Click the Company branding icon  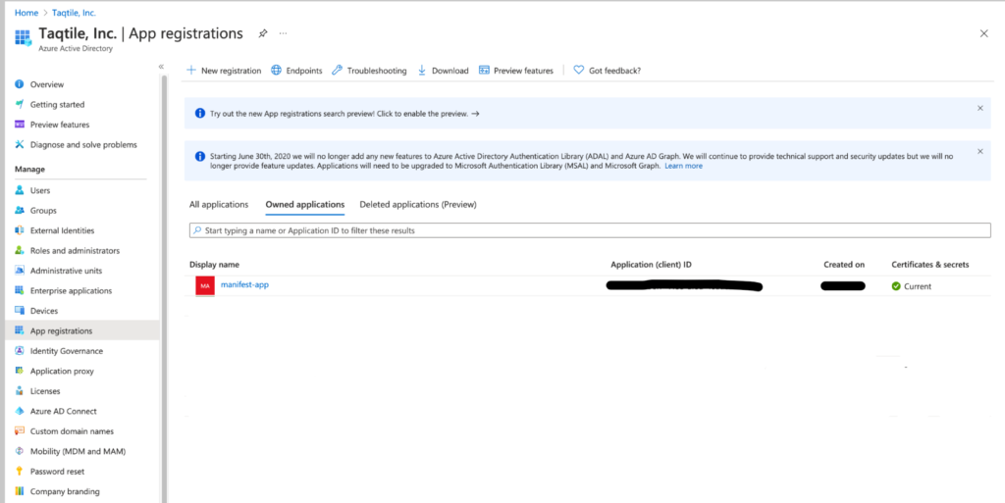[20, 491]
